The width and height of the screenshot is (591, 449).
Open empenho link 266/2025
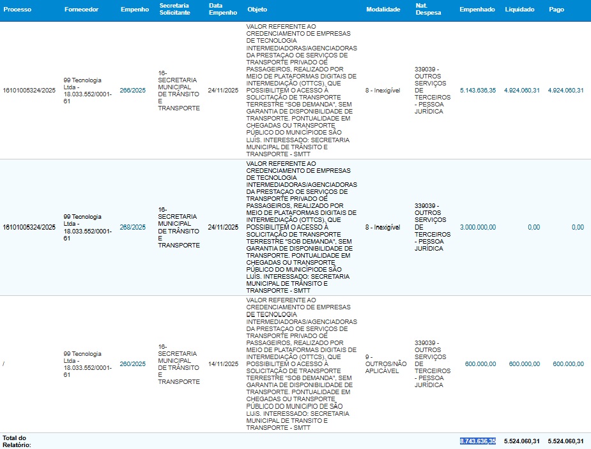click(133, 91)
